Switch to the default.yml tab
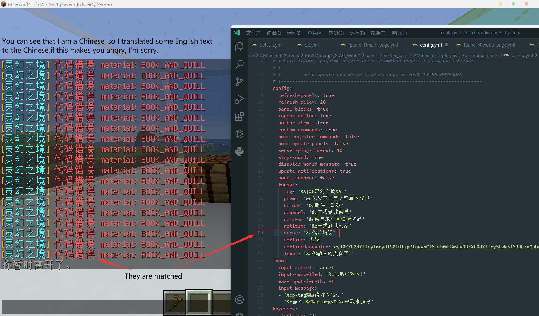Screen dimensions: 539x316 271,45
